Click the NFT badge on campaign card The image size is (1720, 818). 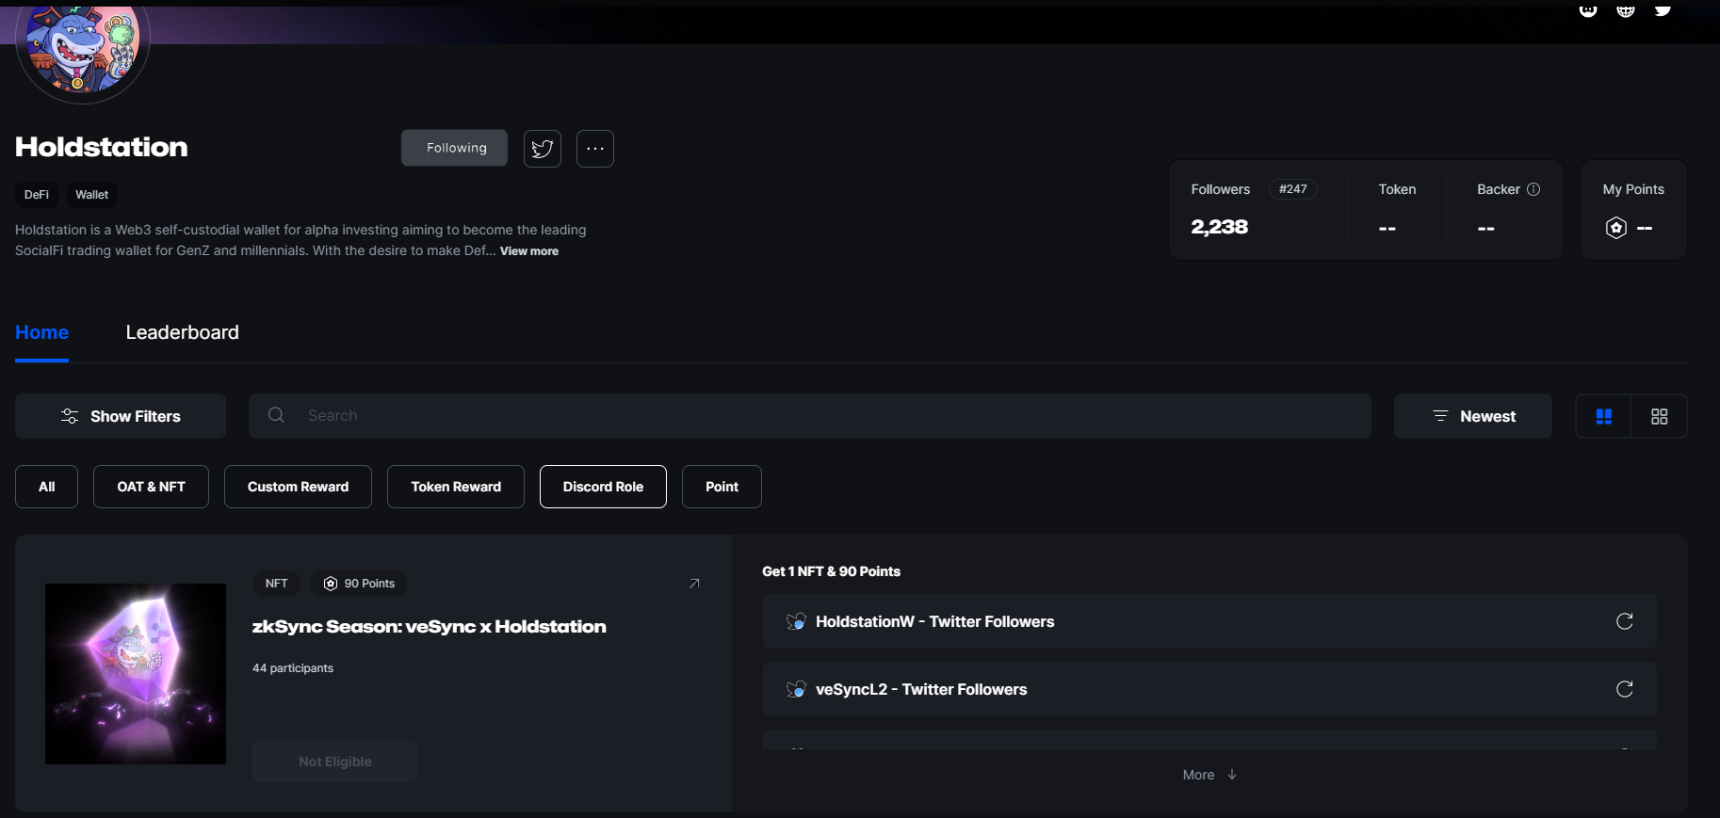pos(277,584)
